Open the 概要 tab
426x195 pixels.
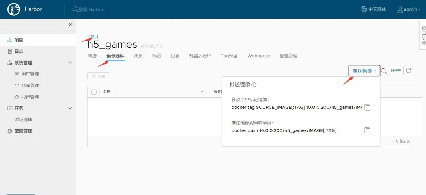tap(93, 56)
